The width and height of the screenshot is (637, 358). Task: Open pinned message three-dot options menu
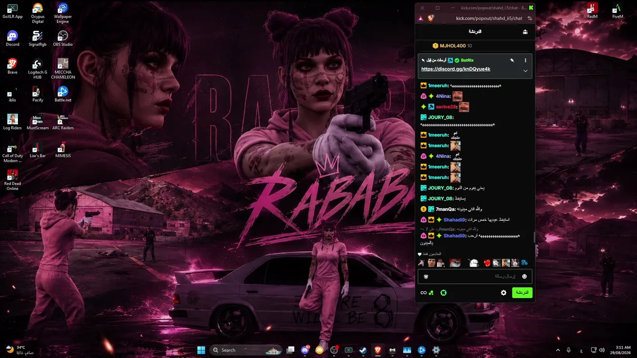click(x=526, y=60)
